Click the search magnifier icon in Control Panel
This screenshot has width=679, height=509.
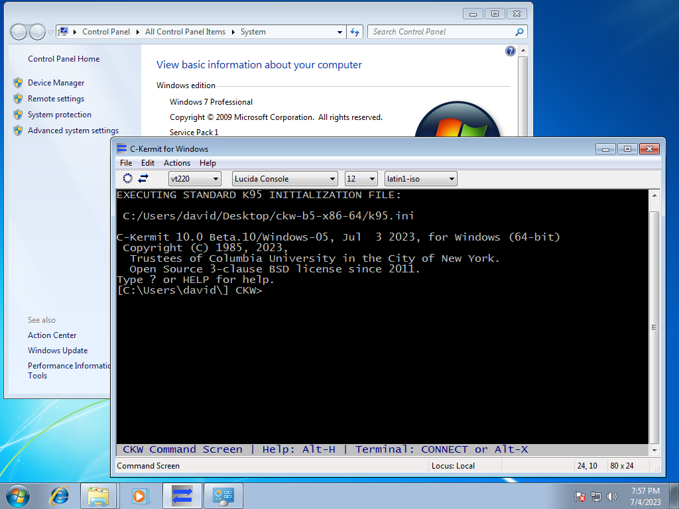(x=519, y=32)
